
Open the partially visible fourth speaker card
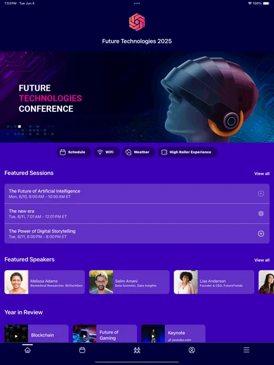click(266, 282)
